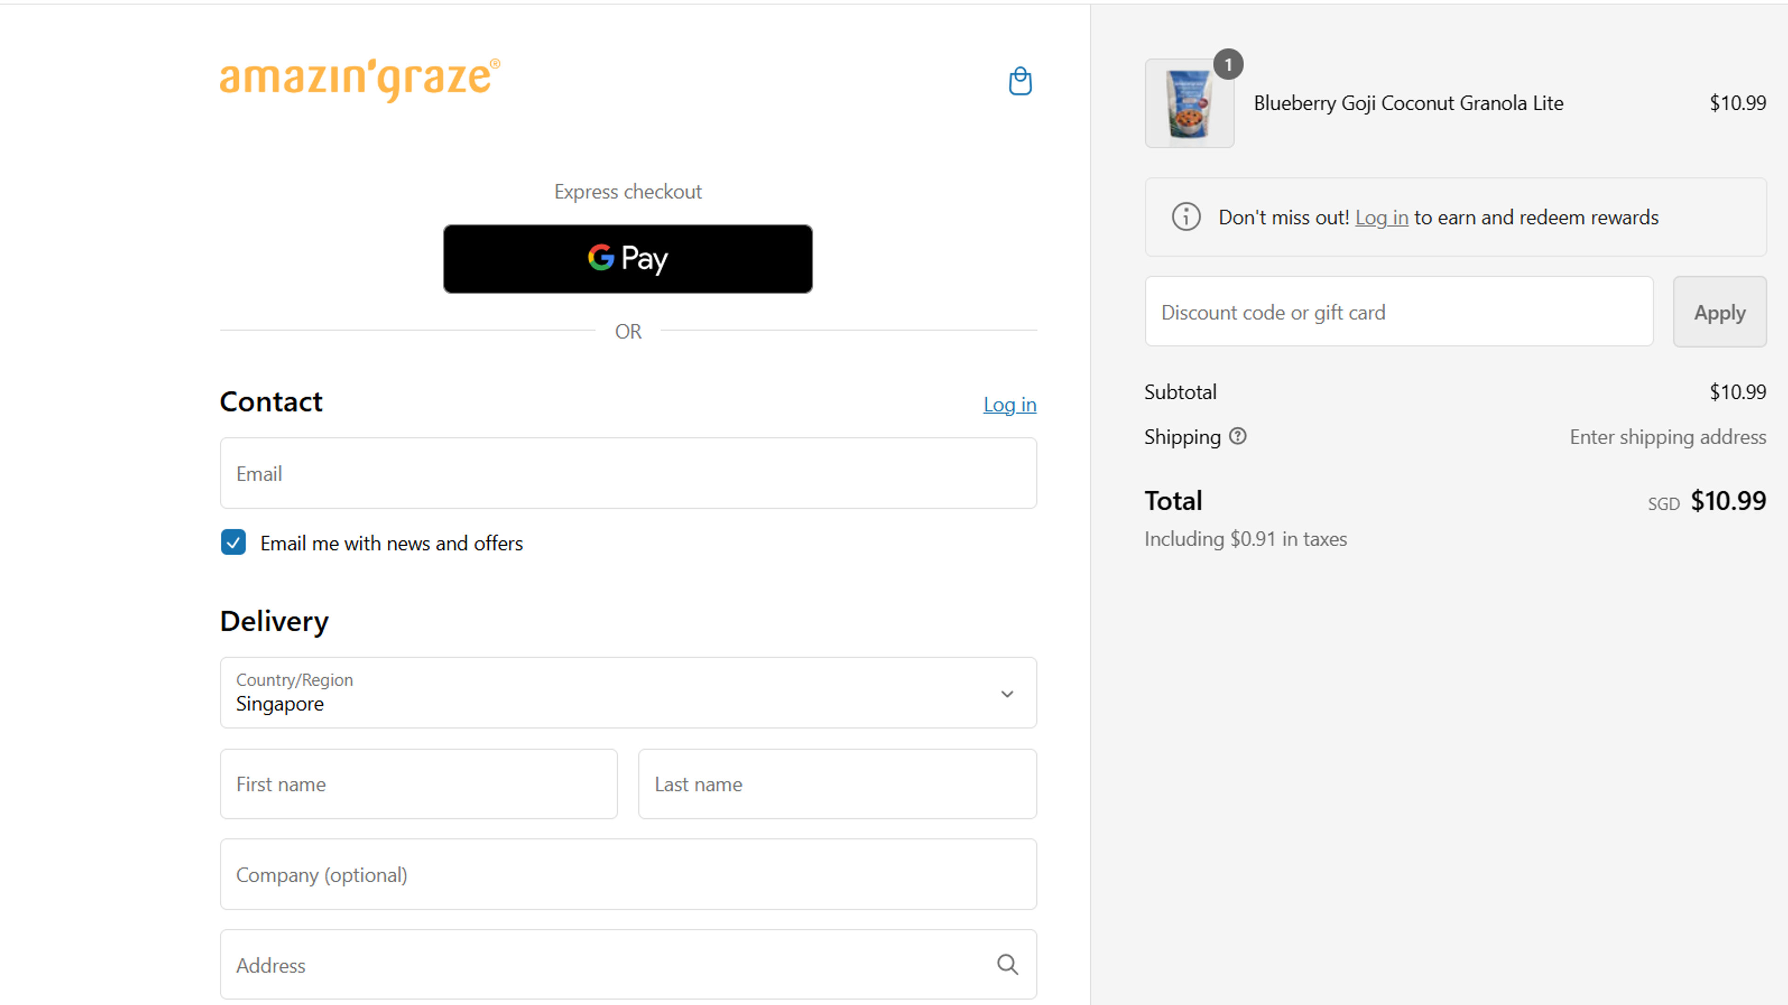Click the Express checkout label
Image resolution: width=1788 pixels, height=1005 pixels.
(628, 191)
